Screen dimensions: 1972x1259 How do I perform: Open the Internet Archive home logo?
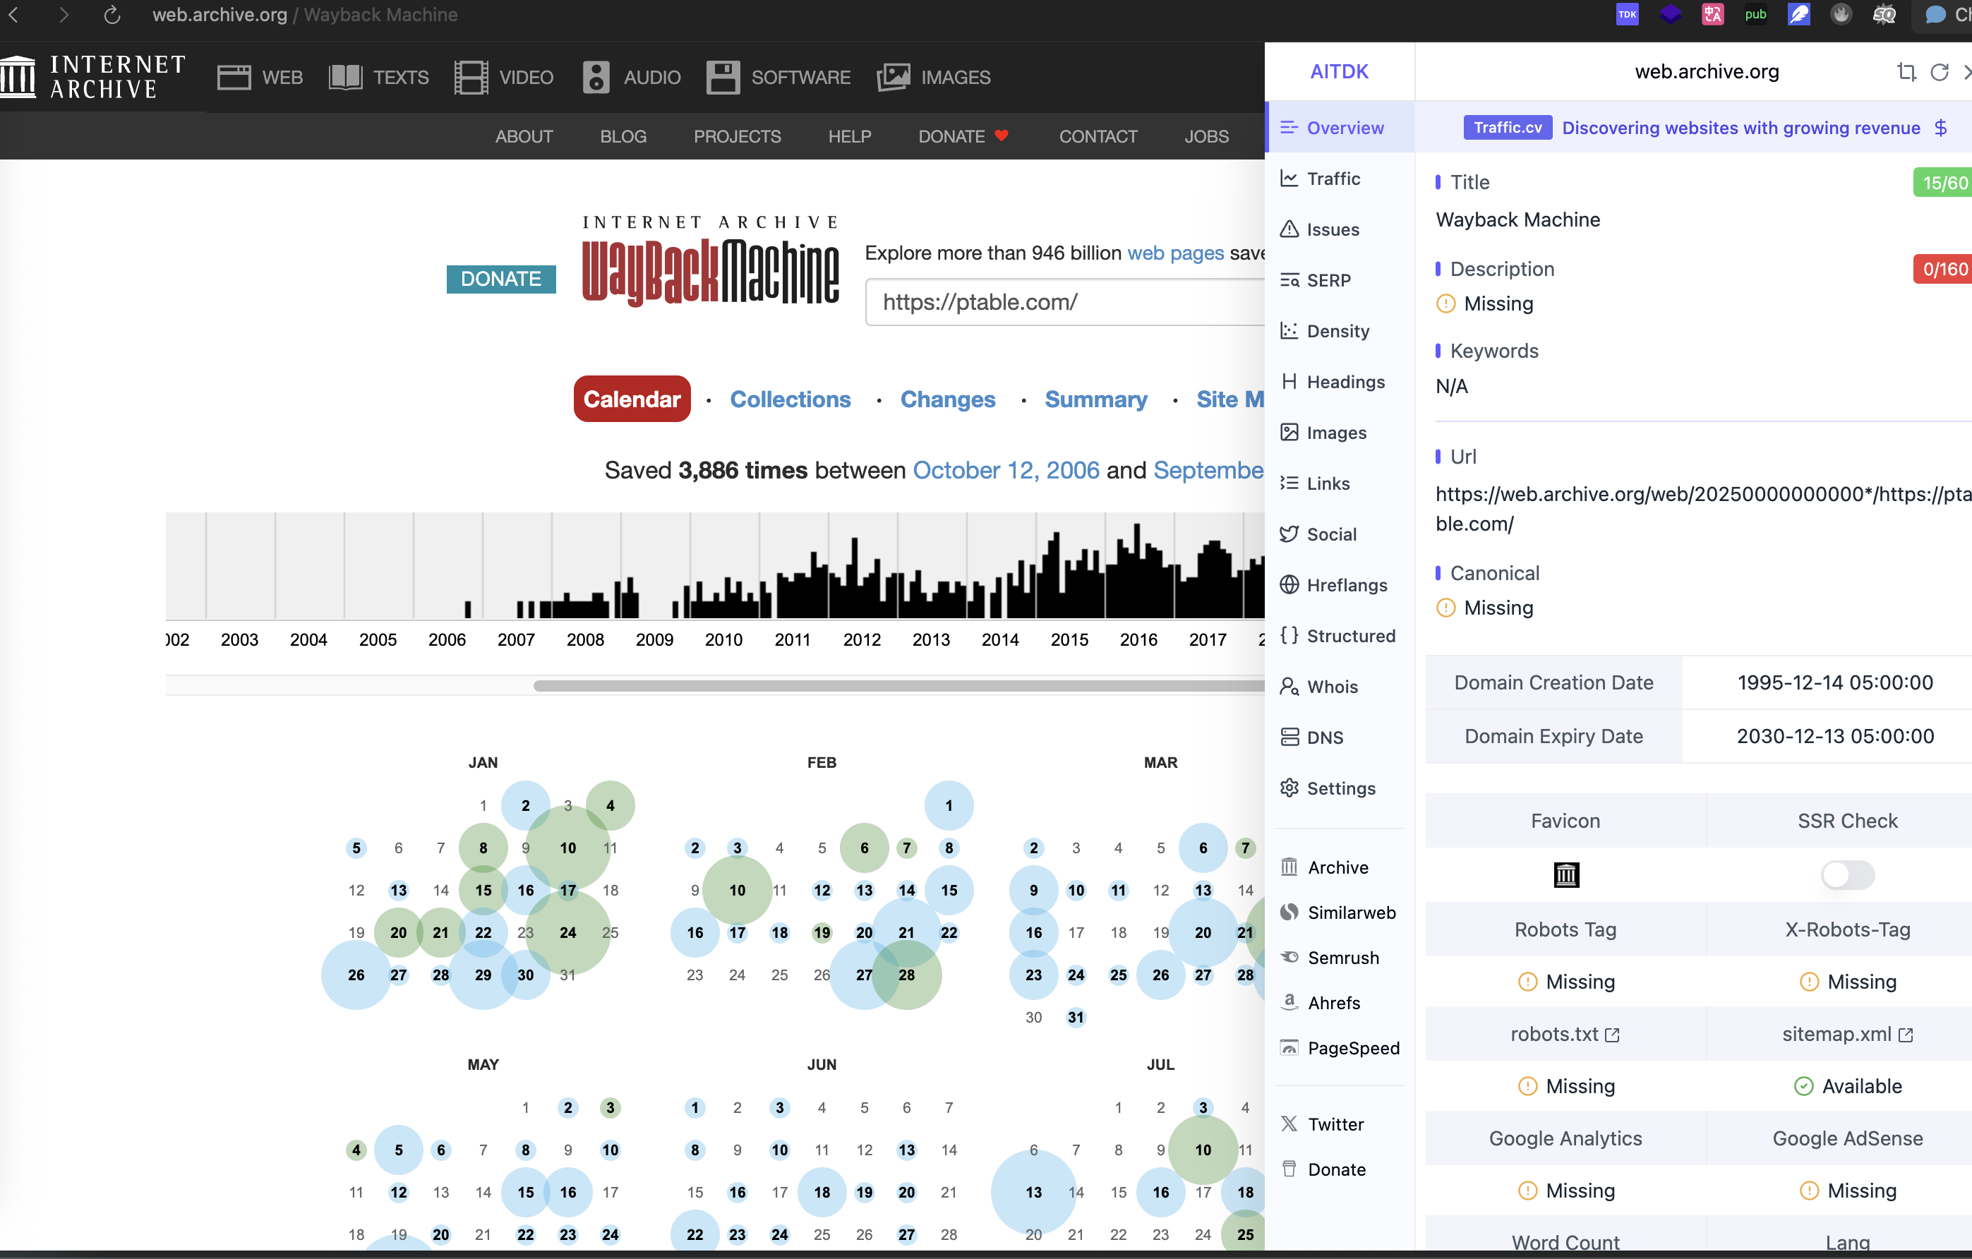click(x=92, y=77)
